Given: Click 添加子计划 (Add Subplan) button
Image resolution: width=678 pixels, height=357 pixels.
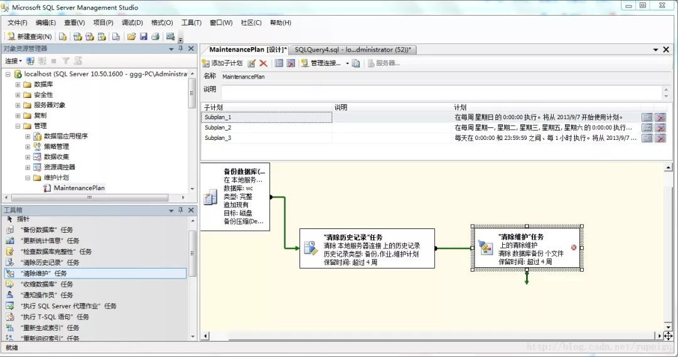Looking at the screenshot, I should (x=222, y=63).
